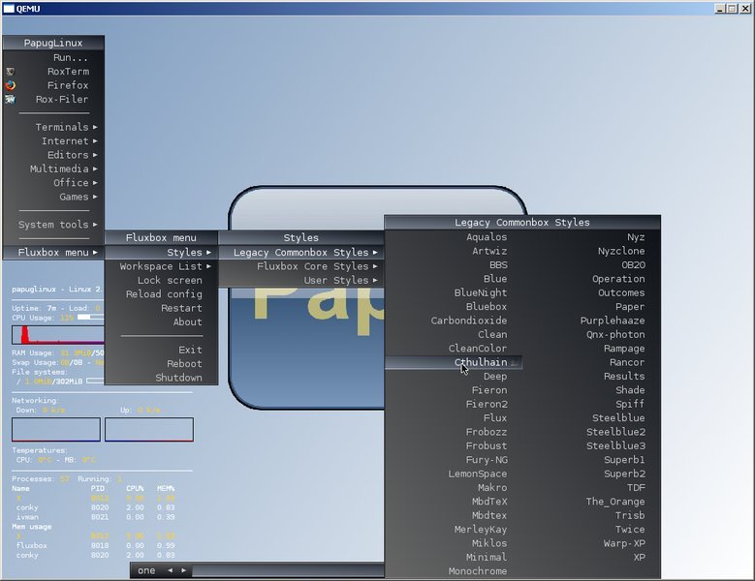Viewport: 755px width, 581px height.
Task: Select Exit in Fluxbox menu
Action: (x=161, y=351)
